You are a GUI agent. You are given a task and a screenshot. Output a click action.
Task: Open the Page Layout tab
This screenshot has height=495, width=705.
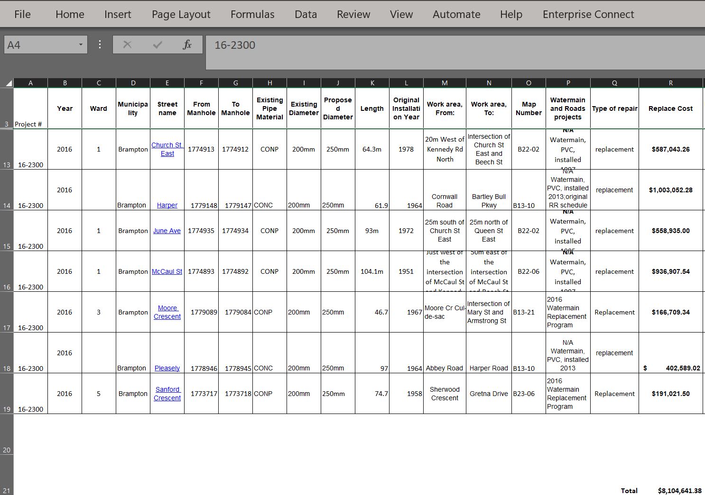coord(181,14)
